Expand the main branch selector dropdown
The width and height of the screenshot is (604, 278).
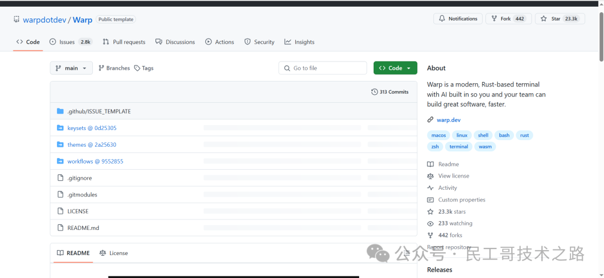[x=71, y=68]
